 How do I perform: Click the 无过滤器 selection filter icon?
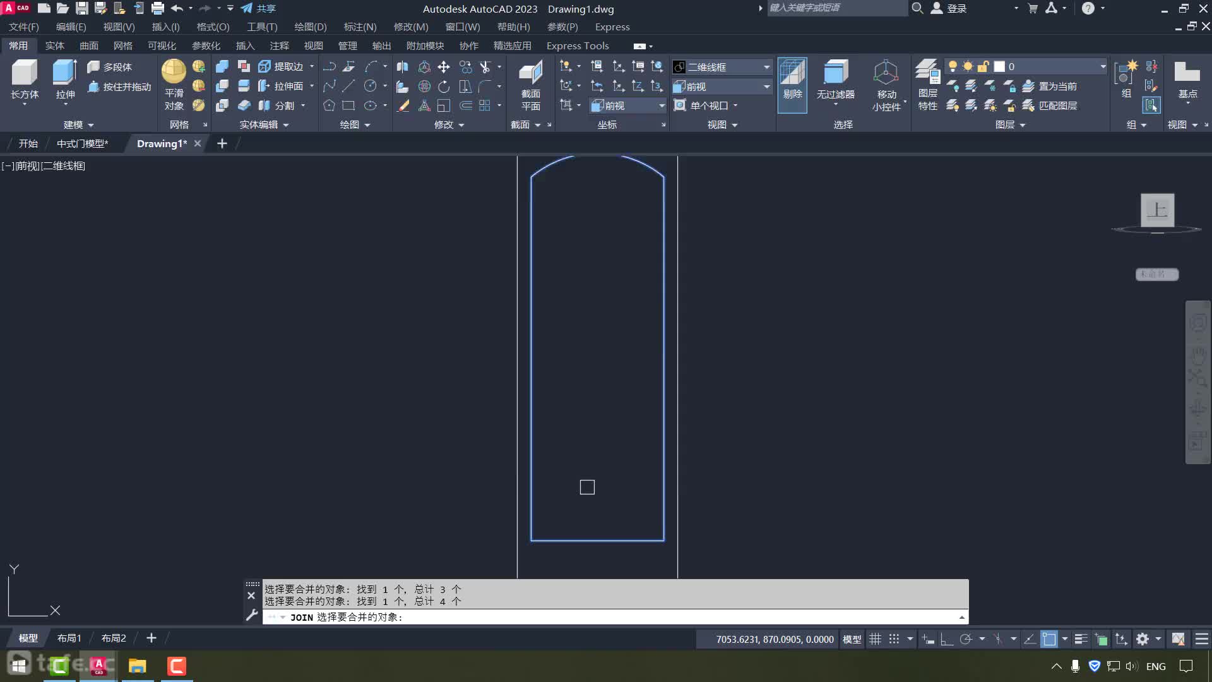tap(836, 80)
